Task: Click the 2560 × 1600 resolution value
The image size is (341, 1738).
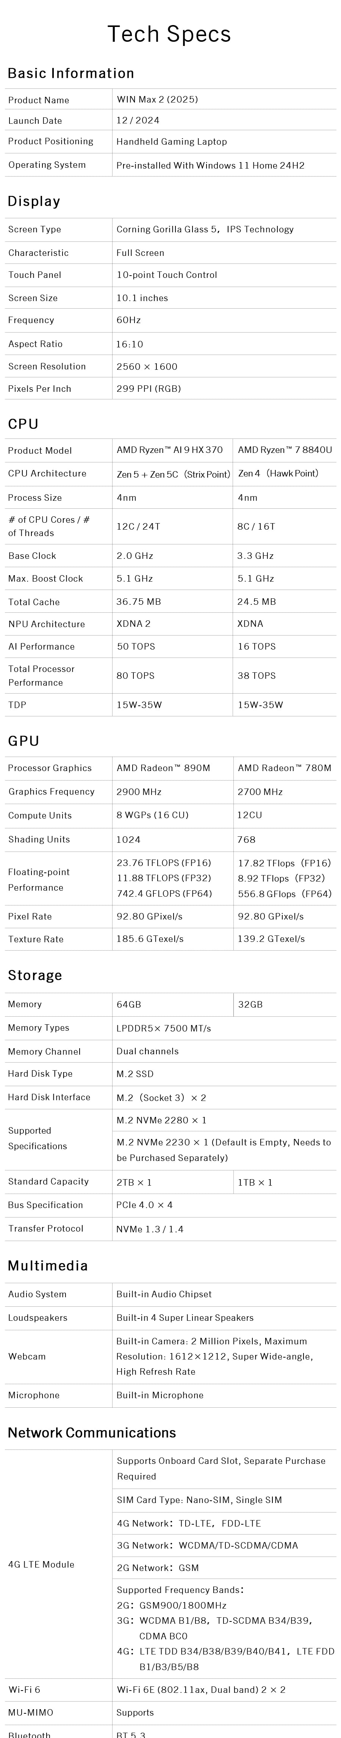Action: click(x=147, y=366)
